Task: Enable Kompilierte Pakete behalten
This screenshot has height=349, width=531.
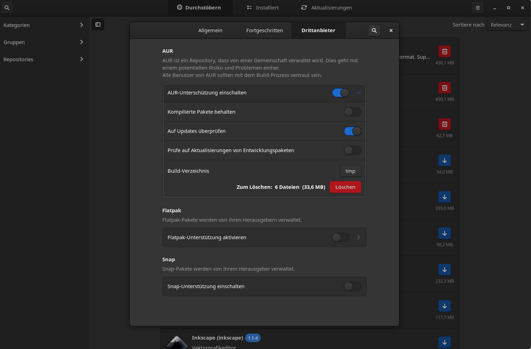Action: coord(352,112)
